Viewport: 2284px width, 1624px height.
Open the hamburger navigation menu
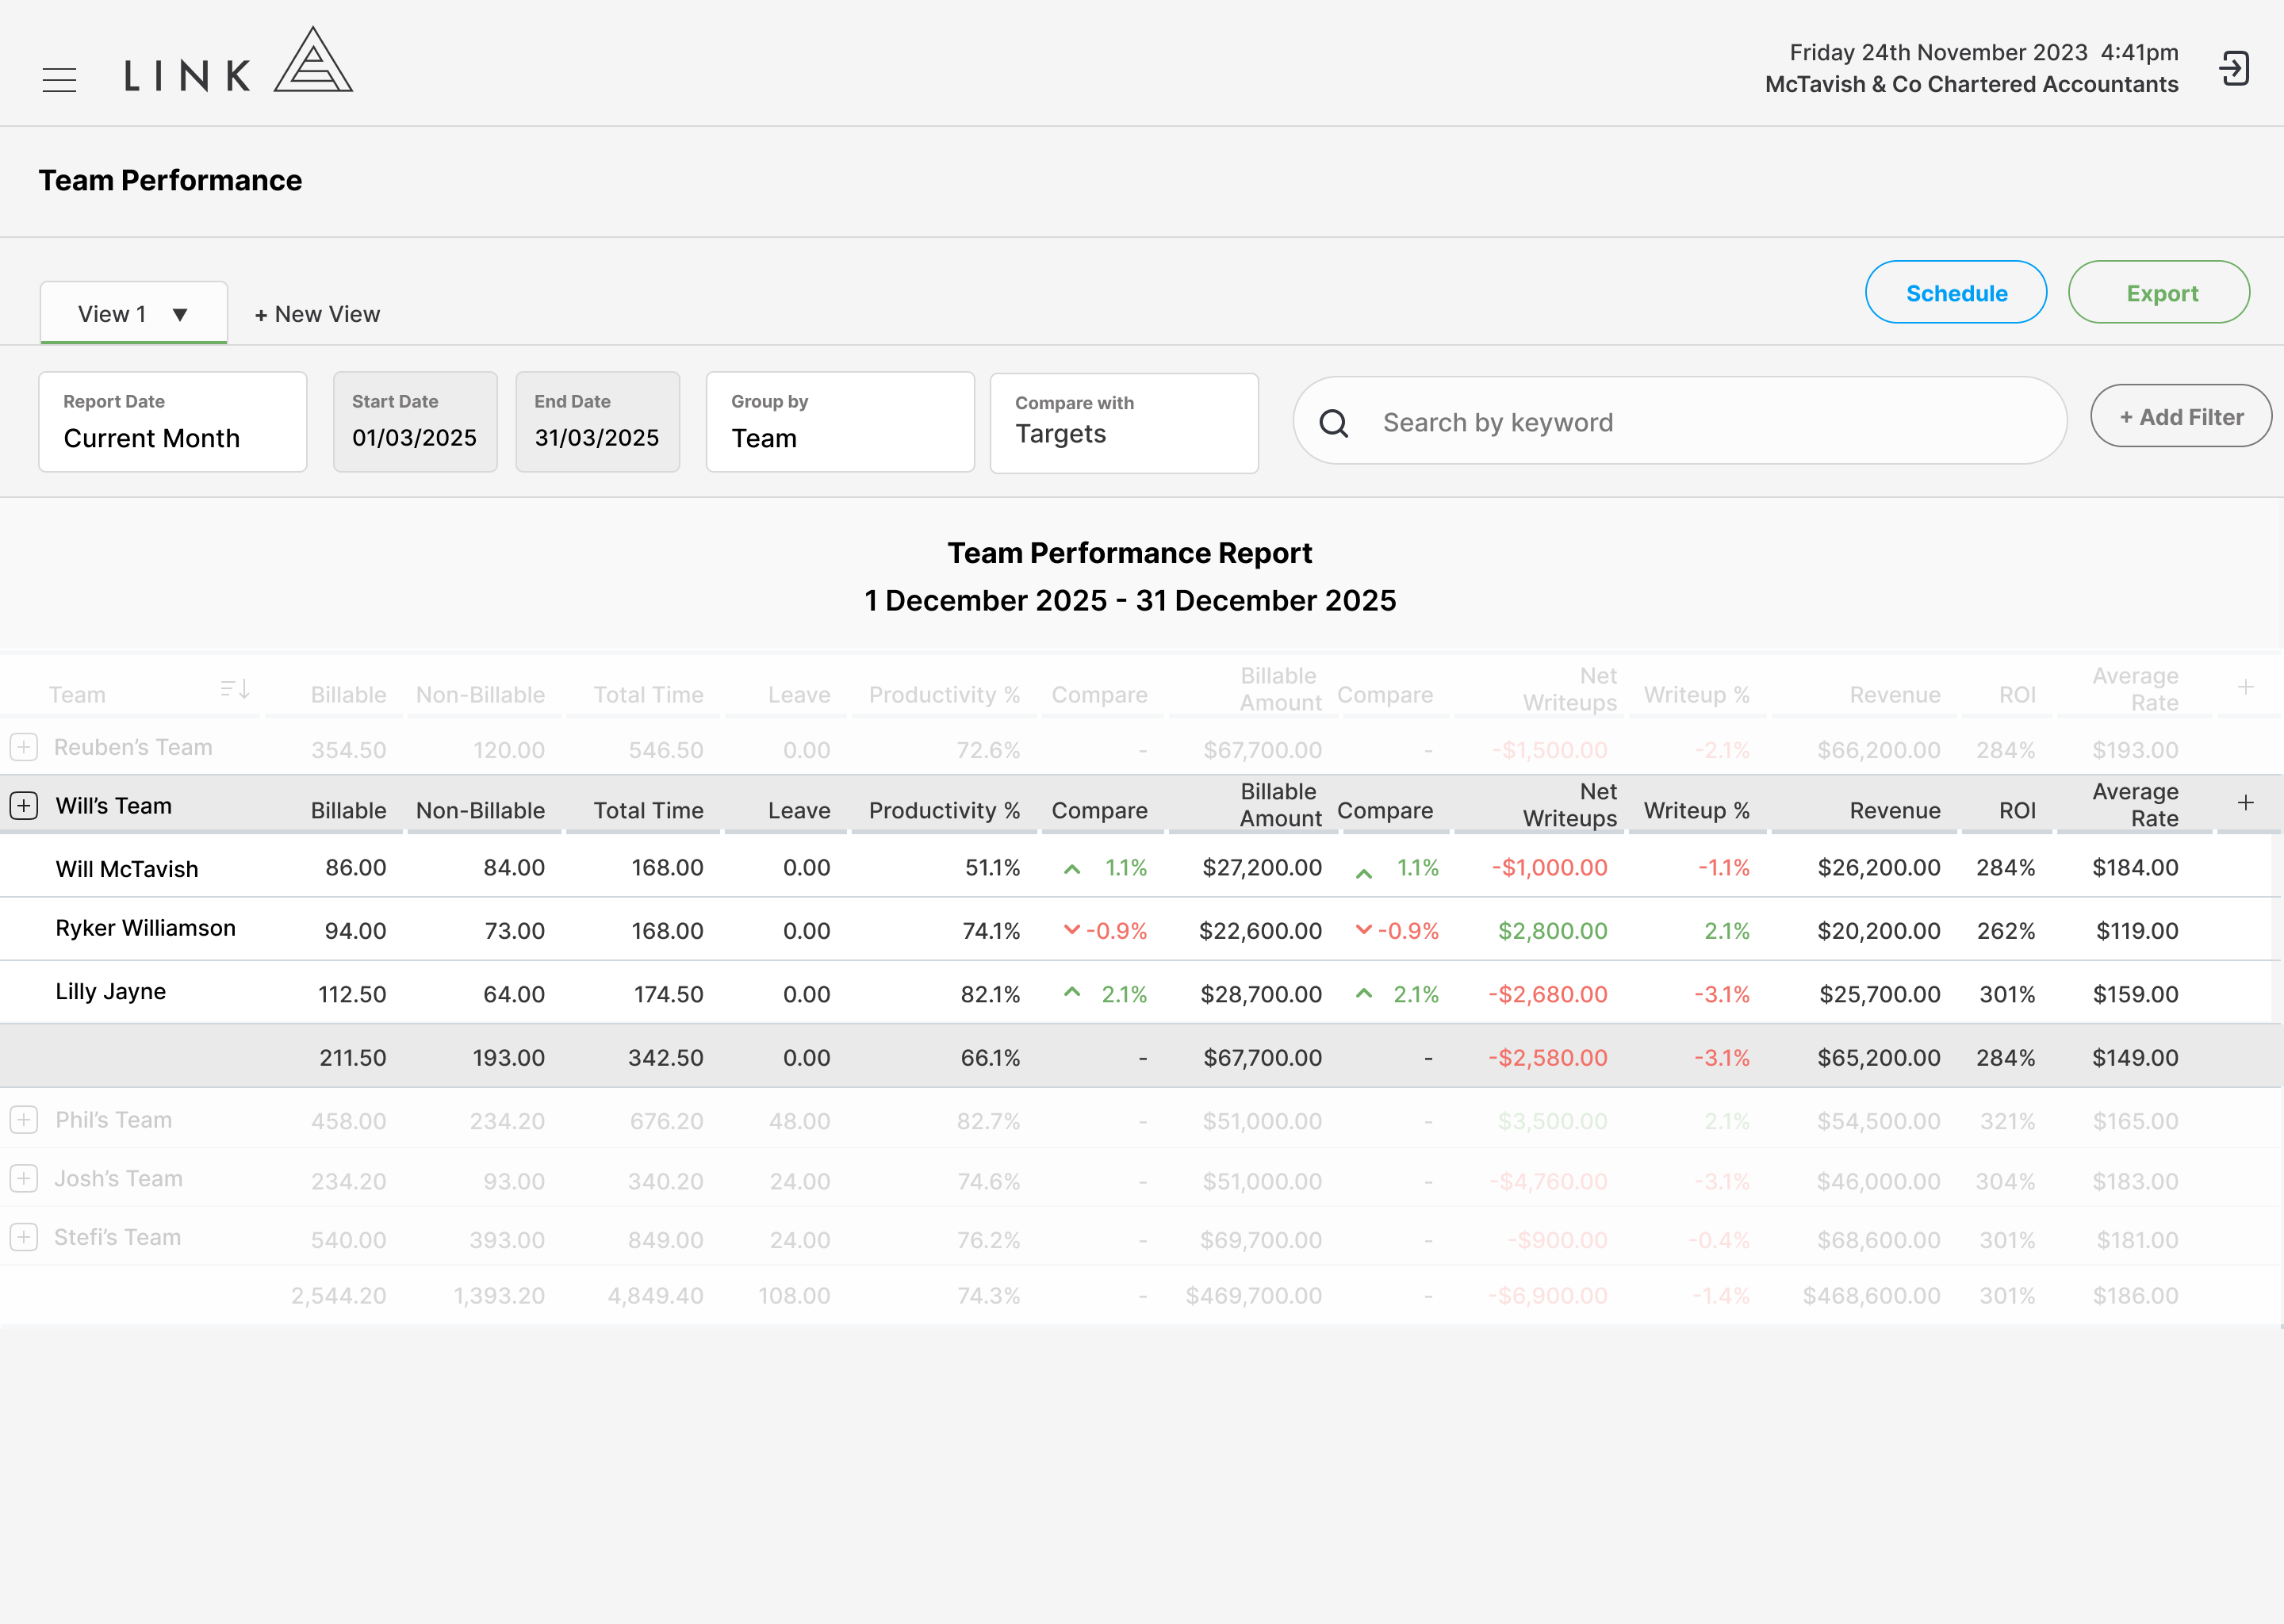coord(59,79)
